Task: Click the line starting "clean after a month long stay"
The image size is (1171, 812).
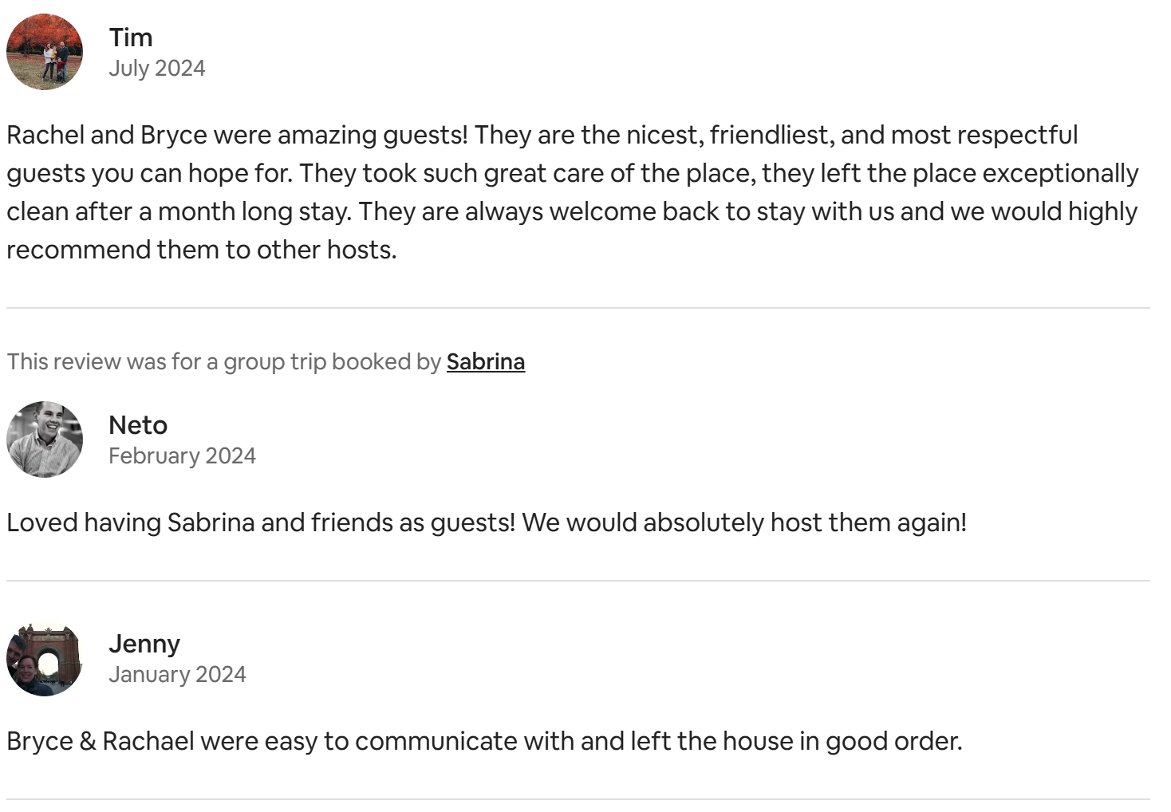Action: (x=572, y=211)
